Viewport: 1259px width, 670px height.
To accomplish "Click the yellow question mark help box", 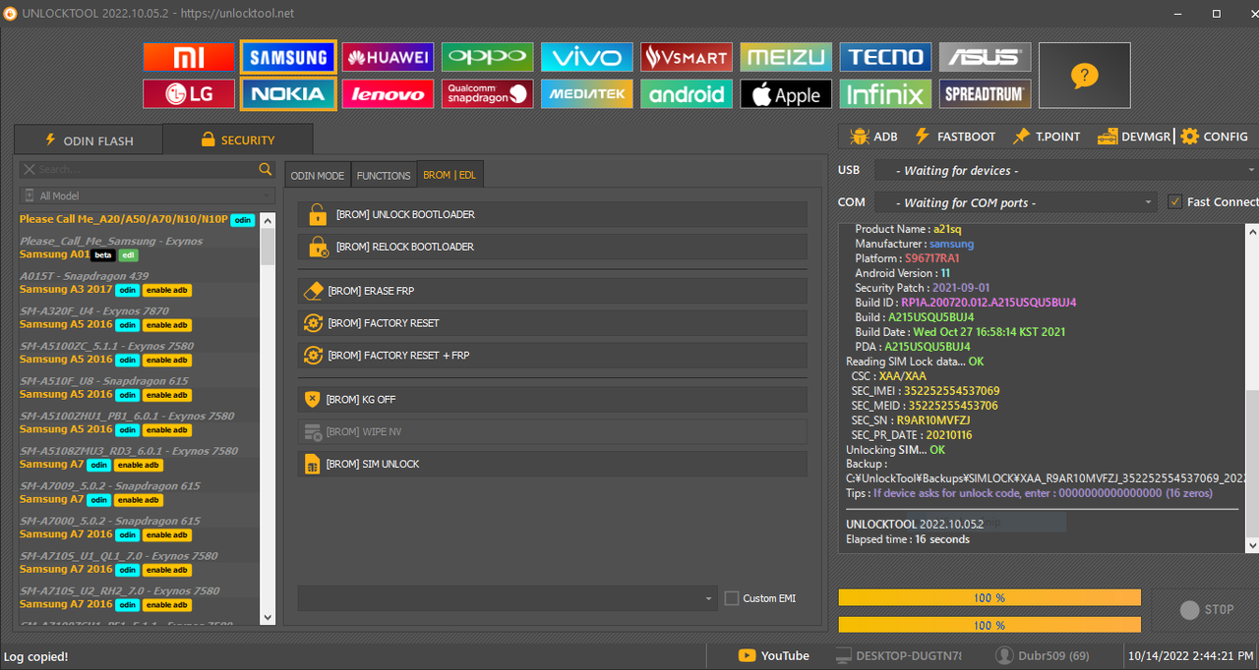I will pos(1084,76).
